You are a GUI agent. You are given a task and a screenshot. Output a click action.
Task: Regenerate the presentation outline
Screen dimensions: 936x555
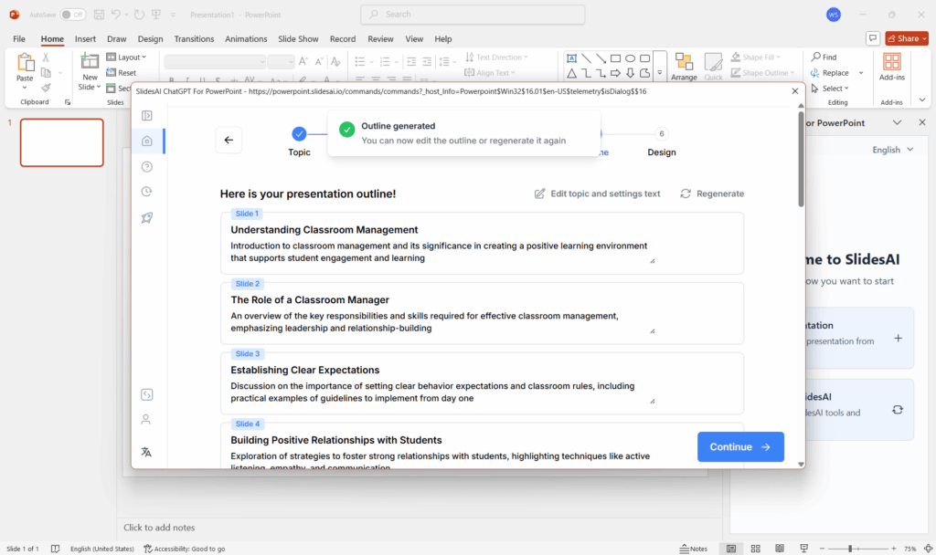(712, 193)
